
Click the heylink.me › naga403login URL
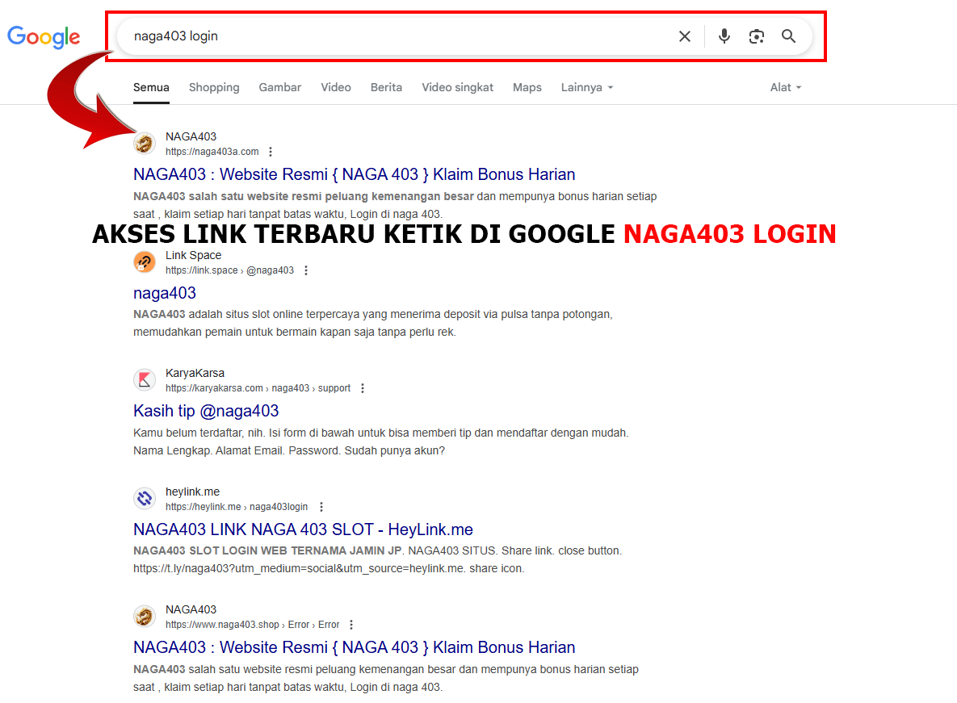[236, 507]
